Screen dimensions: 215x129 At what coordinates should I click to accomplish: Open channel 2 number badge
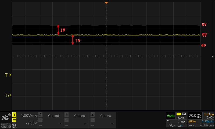[41, 115]
